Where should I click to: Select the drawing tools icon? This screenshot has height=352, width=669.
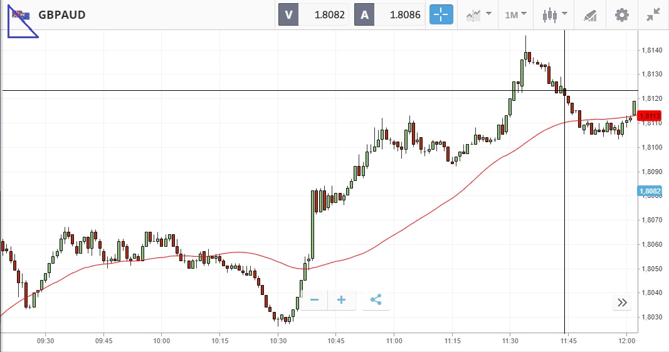(x=589, y=14)
